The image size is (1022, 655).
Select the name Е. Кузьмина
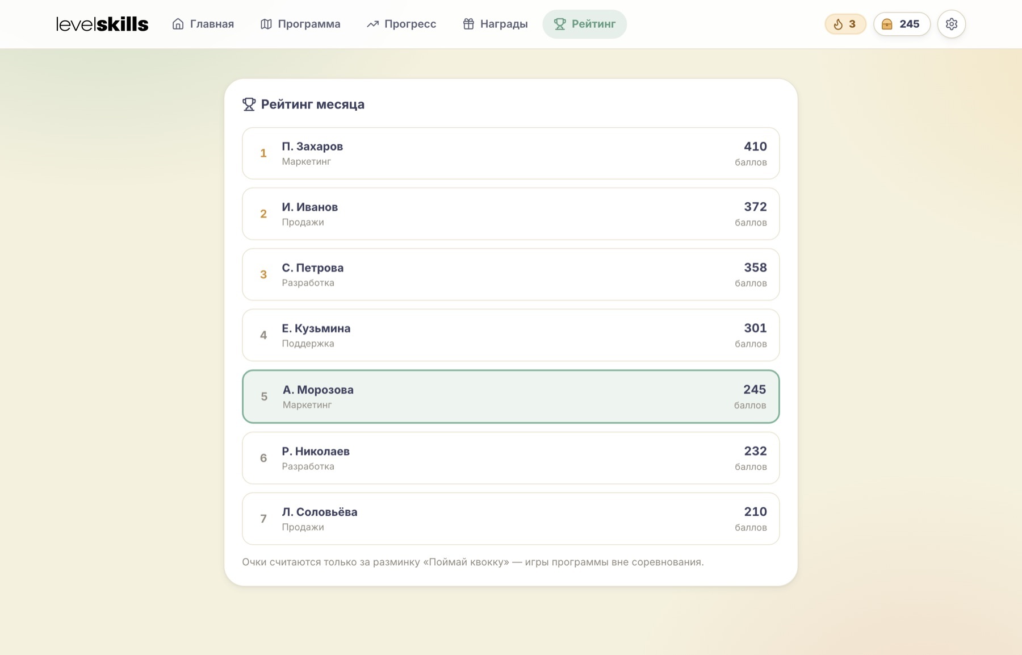(316, 328)
